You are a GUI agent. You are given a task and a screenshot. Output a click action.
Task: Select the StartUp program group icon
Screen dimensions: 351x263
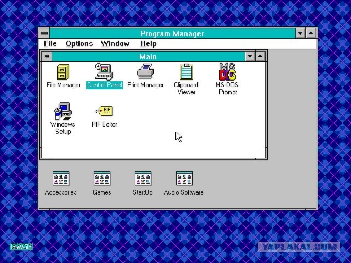coord(143,179)
